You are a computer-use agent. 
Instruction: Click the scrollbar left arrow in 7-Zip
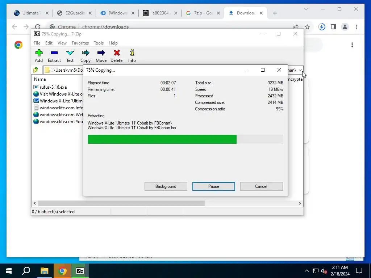click(x=35, y=203)
